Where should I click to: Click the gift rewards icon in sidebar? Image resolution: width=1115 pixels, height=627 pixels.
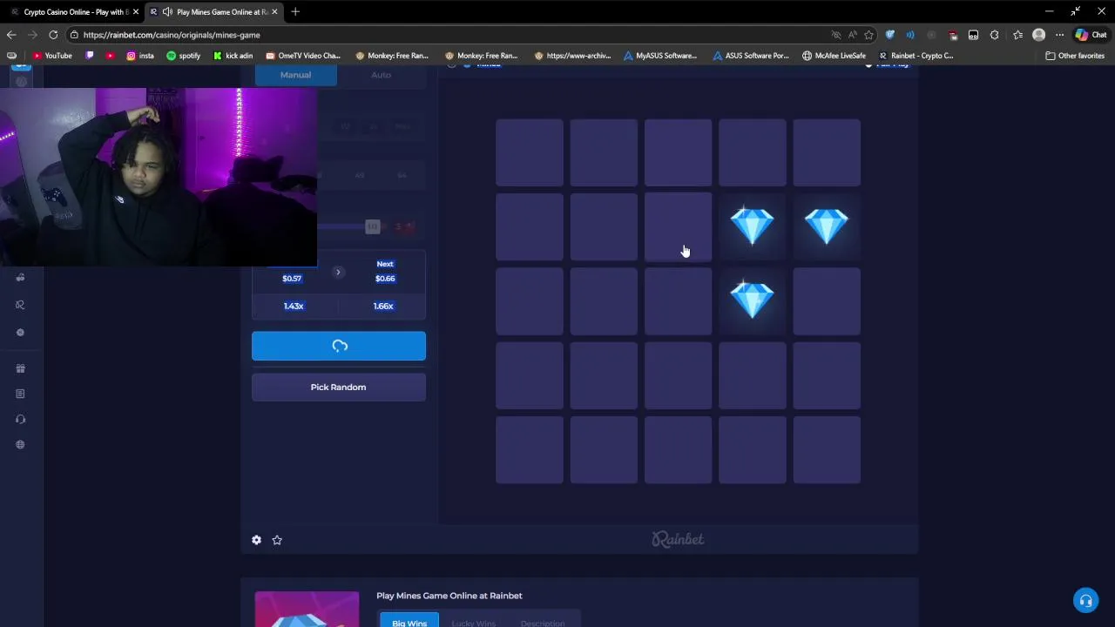(x=20, y=368)
